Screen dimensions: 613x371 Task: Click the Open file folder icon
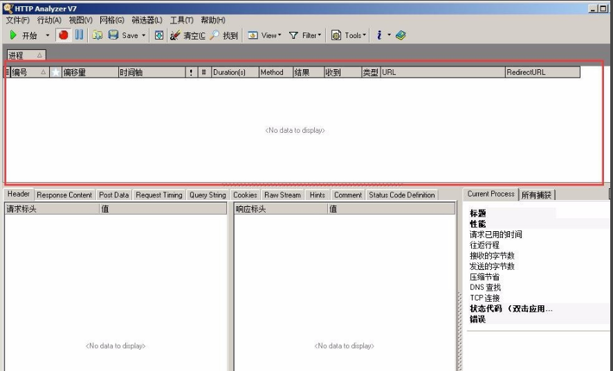[x=97, y=35]
